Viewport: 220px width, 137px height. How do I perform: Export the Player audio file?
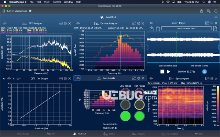158,28
